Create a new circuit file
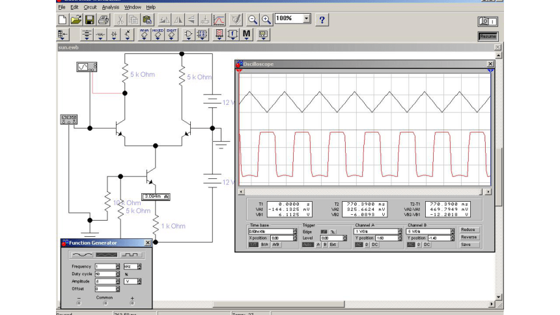The image size is (560, 315). coord(63,20)
